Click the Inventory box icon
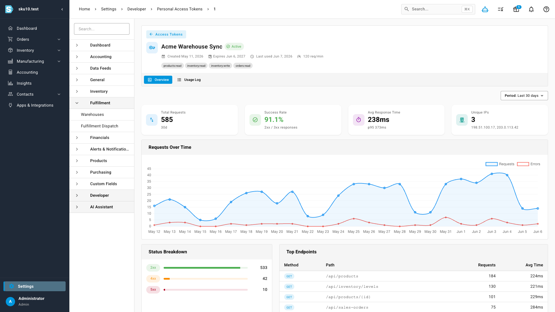 pos(10,50)
